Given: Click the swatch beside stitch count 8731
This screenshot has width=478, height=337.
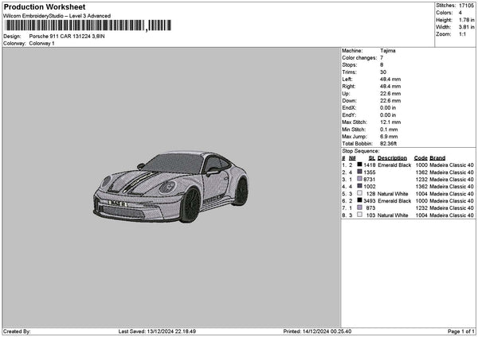Looking at the screenshot, I should point(359,180).
